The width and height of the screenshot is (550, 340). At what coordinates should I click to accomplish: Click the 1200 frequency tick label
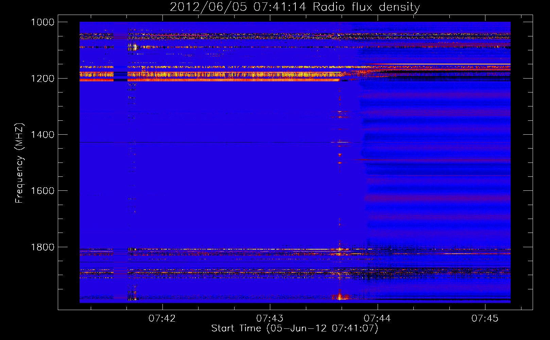click(x=42, y=79)
